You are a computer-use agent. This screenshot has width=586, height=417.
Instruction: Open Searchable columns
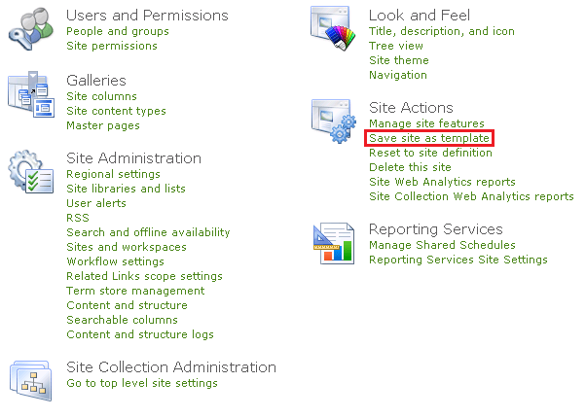(x=122, y=320)
